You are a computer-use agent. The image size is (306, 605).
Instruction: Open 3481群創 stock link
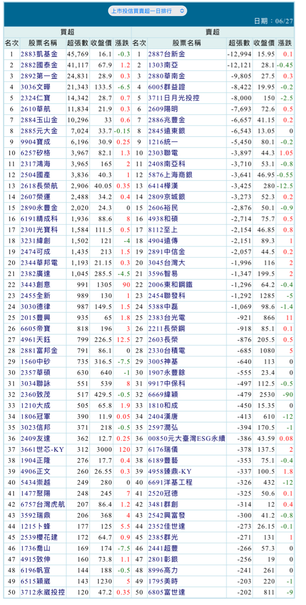pyautogui.click(x=163, y=504)
